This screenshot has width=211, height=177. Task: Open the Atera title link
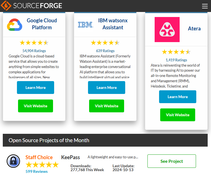tap(194, 28)
